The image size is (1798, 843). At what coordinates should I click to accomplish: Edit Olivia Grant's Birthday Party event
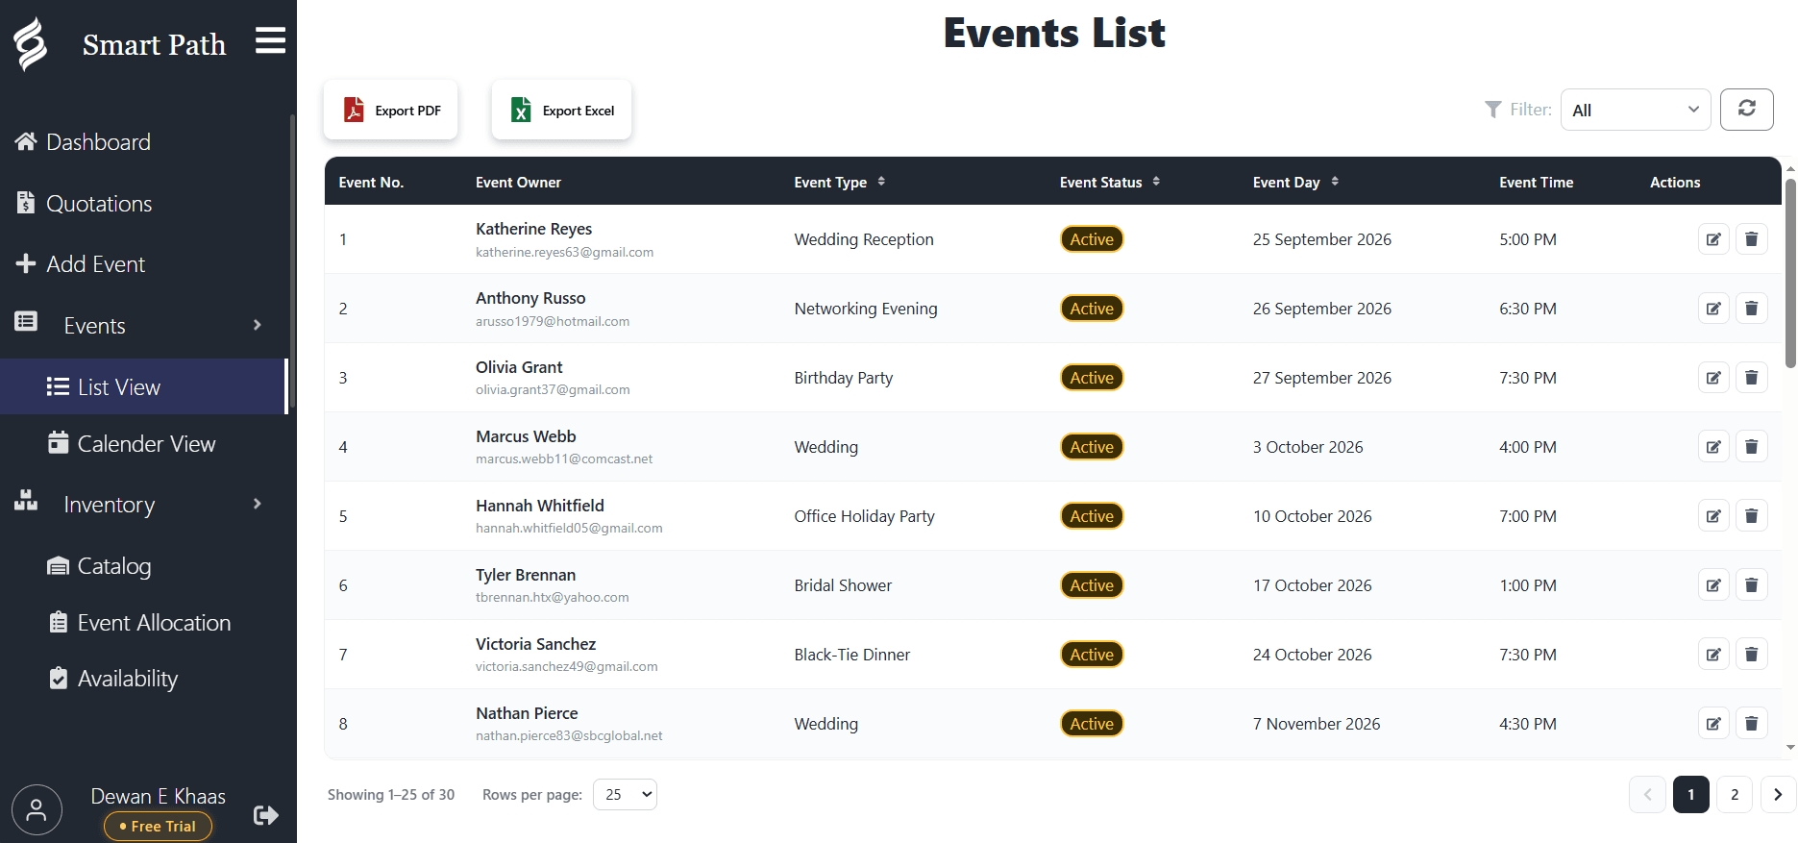click(1712, 378)
